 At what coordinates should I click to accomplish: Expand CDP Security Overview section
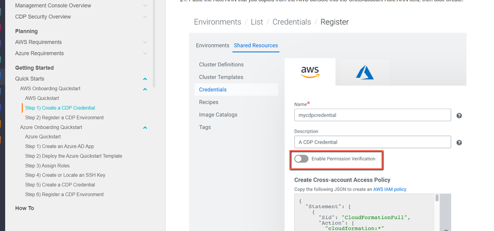tap(145, 17)
